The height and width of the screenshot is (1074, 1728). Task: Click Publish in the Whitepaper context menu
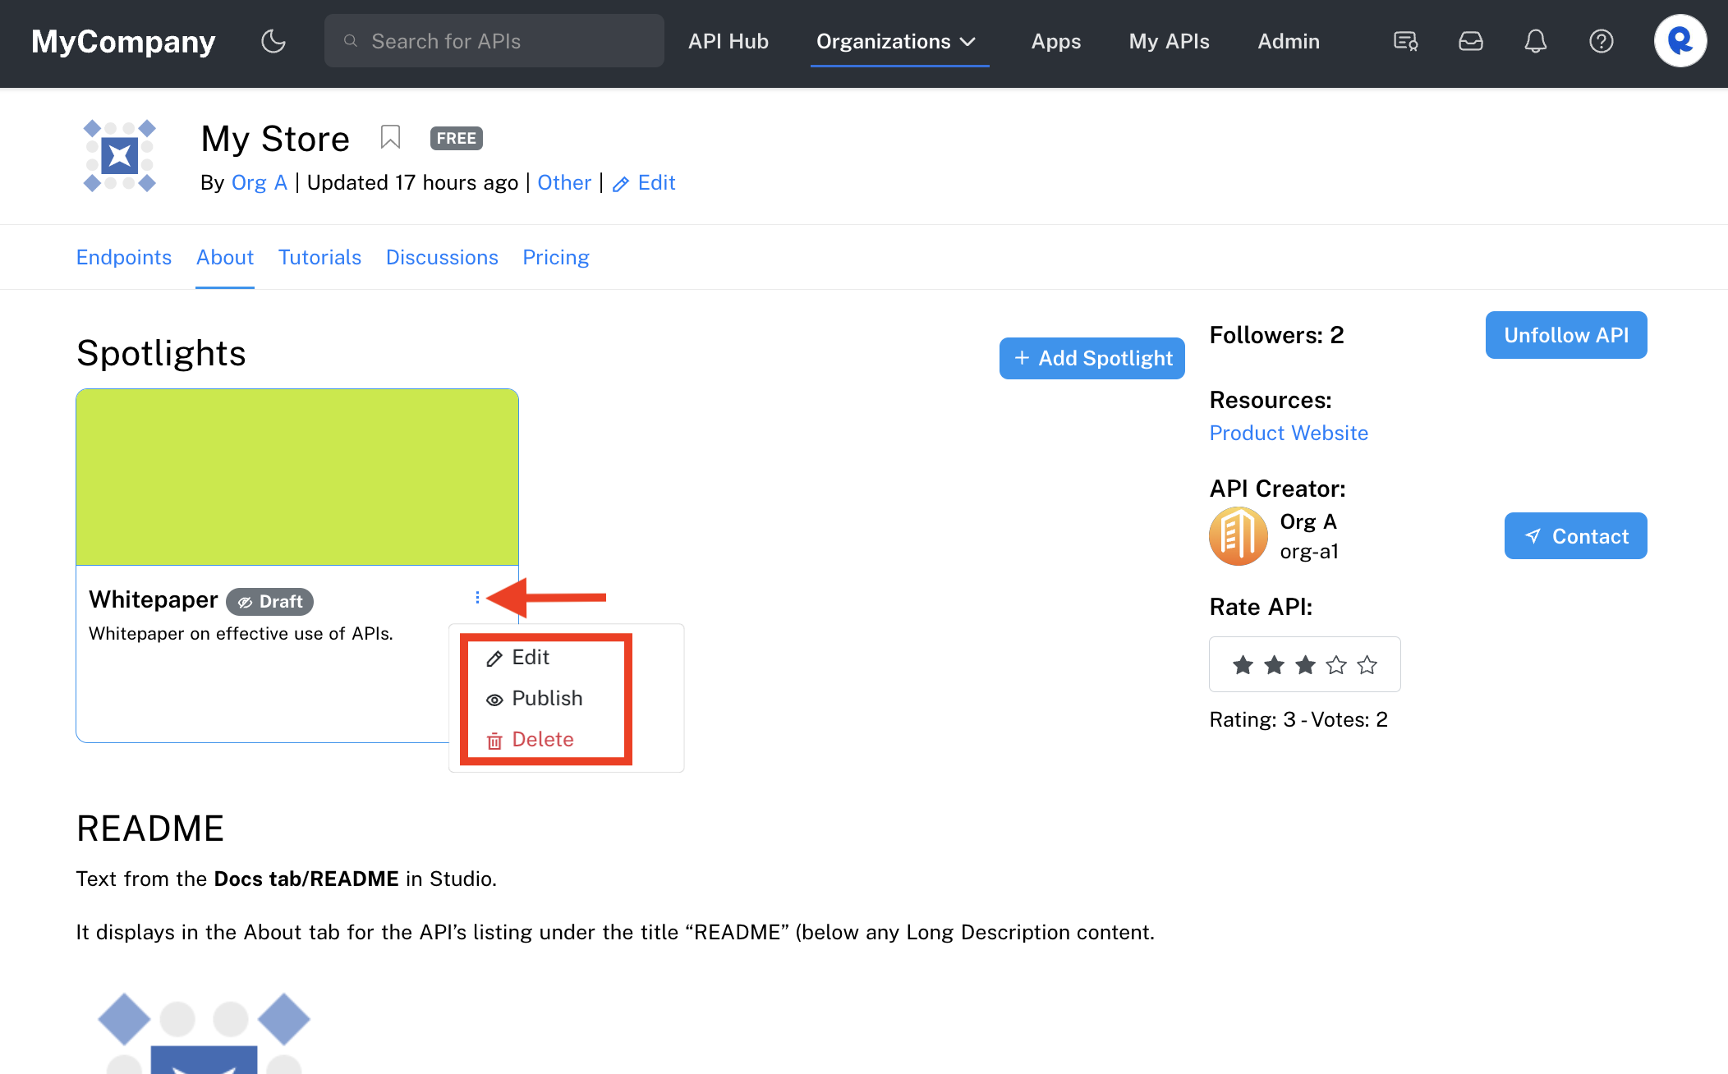[547, 698]
